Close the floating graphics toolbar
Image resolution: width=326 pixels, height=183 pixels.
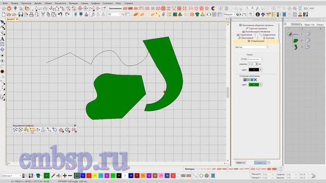75,126
